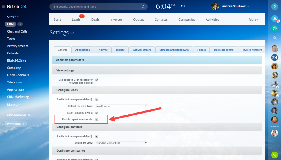The width and height of the screenshot is (281, 160).
Task: Click the Invite Users button
Action: (x=16, y=124)
